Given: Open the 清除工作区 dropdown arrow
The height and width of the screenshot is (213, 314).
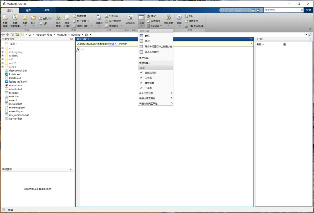Looking at the screenshot, I should tap(92, 26).
